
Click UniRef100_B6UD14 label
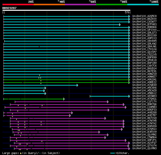(144, 69)
